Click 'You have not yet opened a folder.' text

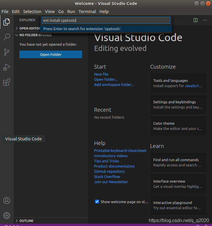[x=48, y=44]
